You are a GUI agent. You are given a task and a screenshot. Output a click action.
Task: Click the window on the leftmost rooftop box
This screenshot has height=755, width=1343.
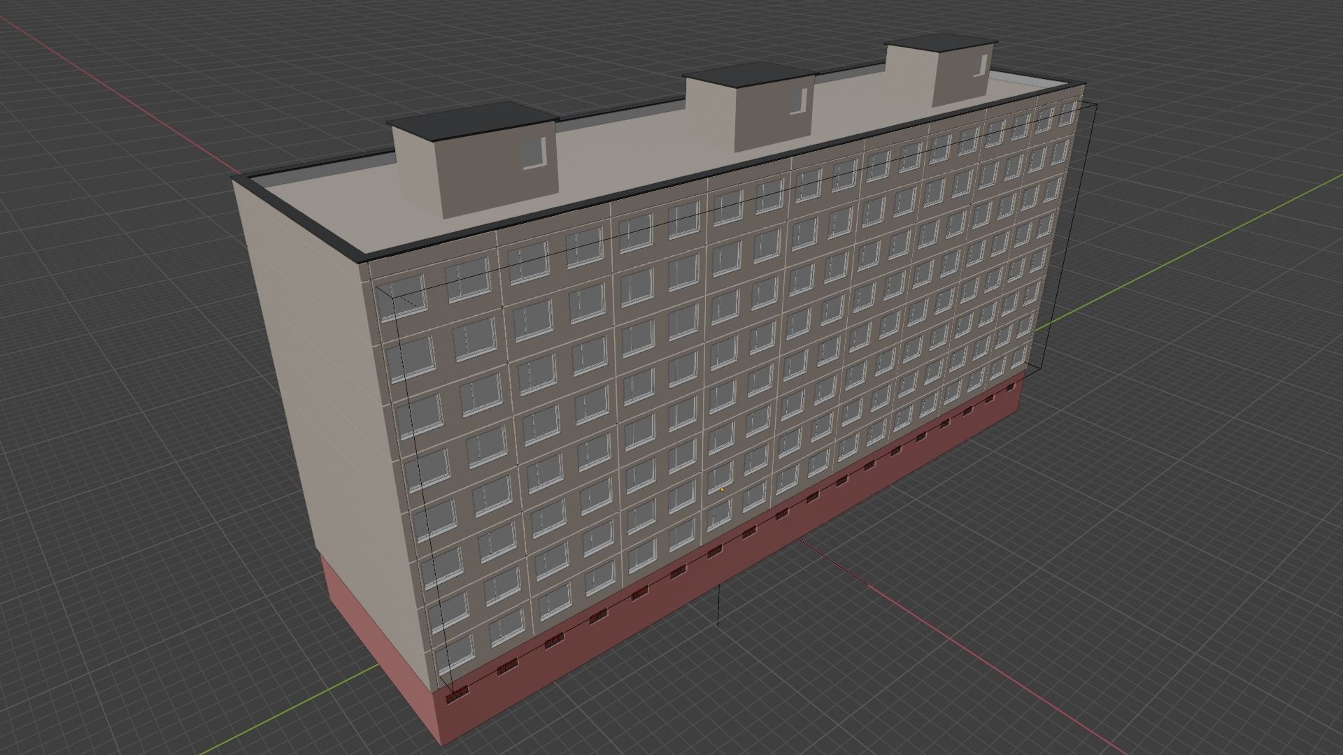click(534, 152)
